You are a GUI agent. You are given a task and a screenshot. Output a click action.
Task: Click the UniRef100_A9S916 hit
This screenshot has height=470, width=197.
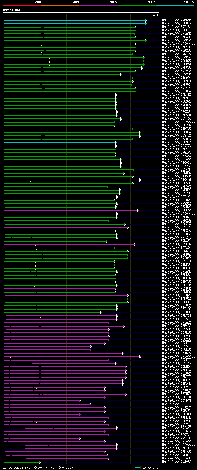177,203
